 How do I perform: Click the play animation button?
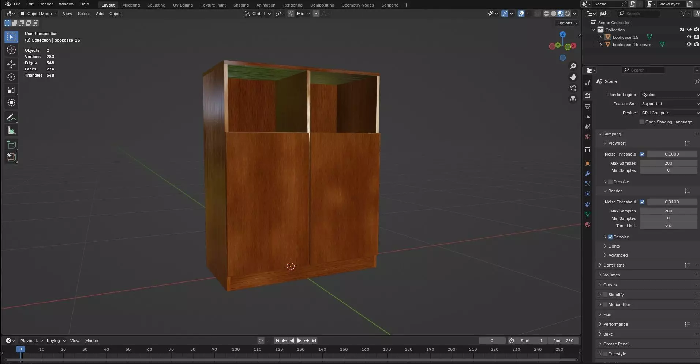point(299,341)
